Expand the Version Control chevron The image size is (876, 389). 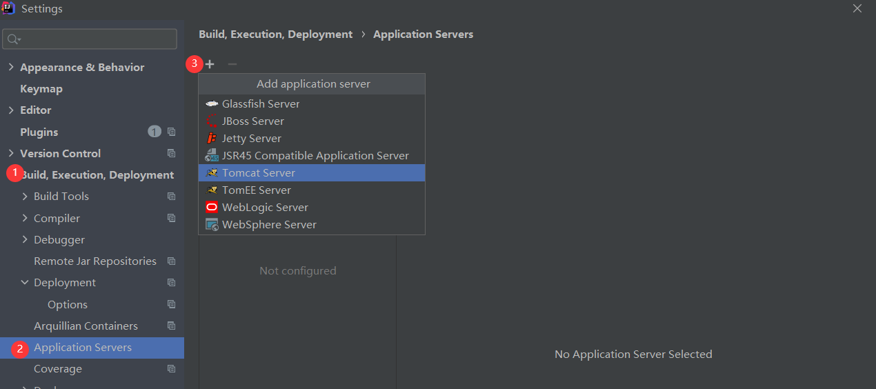pos(11,154)
